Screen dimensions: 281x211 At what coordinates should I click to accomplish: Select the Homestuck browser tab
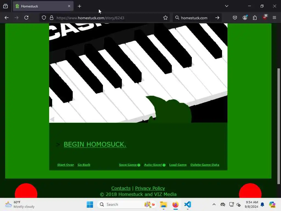click(x=43, y=6)
